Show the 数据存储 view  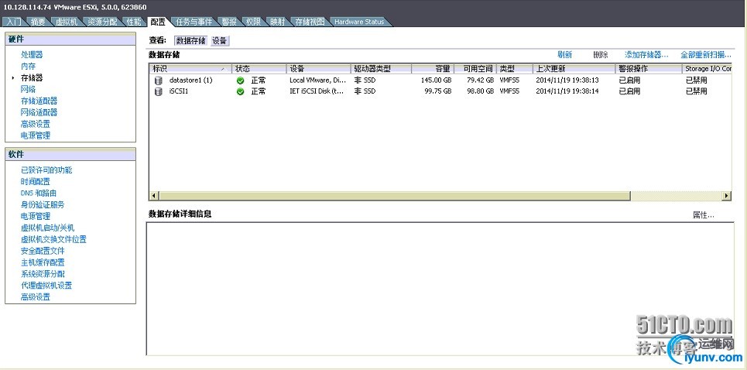pos(191,41)
